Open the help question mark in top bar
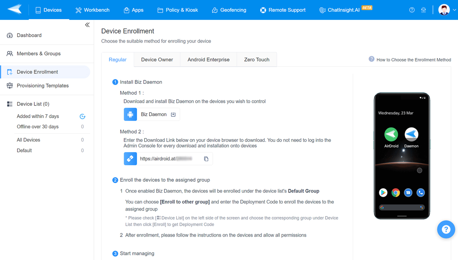Image resolution: width=458 pixels, height=260 pixels. (x=412, y=10)
